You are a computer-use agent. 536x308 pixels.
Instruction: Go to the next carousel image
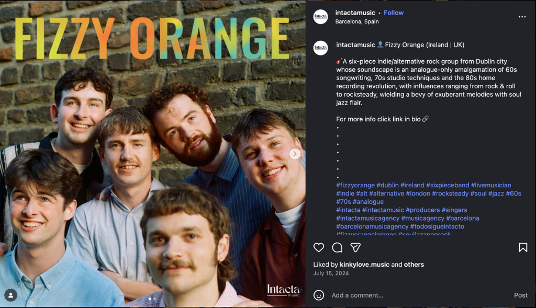coord(295,154)
